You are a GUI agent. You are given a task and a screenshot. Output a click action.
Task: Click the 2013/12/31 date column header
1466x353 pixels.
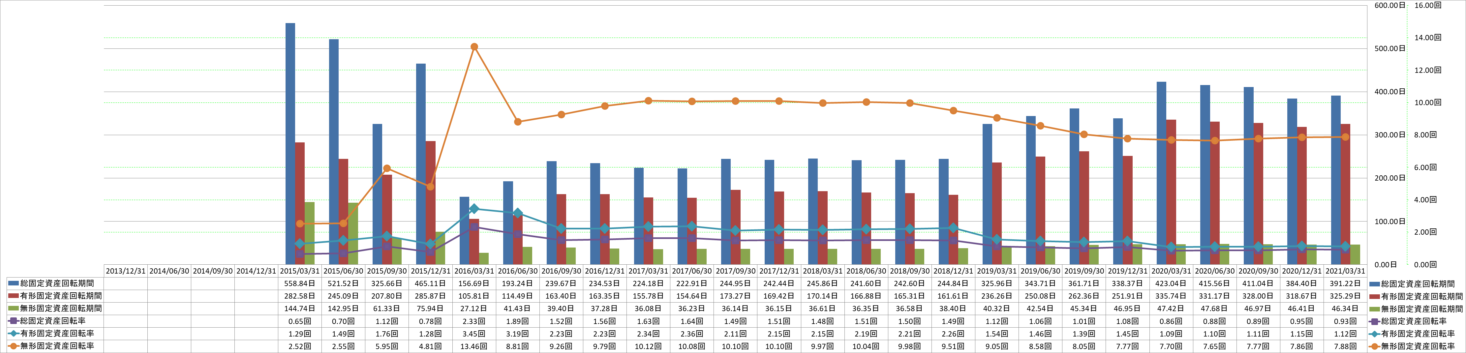pos(126,271)
